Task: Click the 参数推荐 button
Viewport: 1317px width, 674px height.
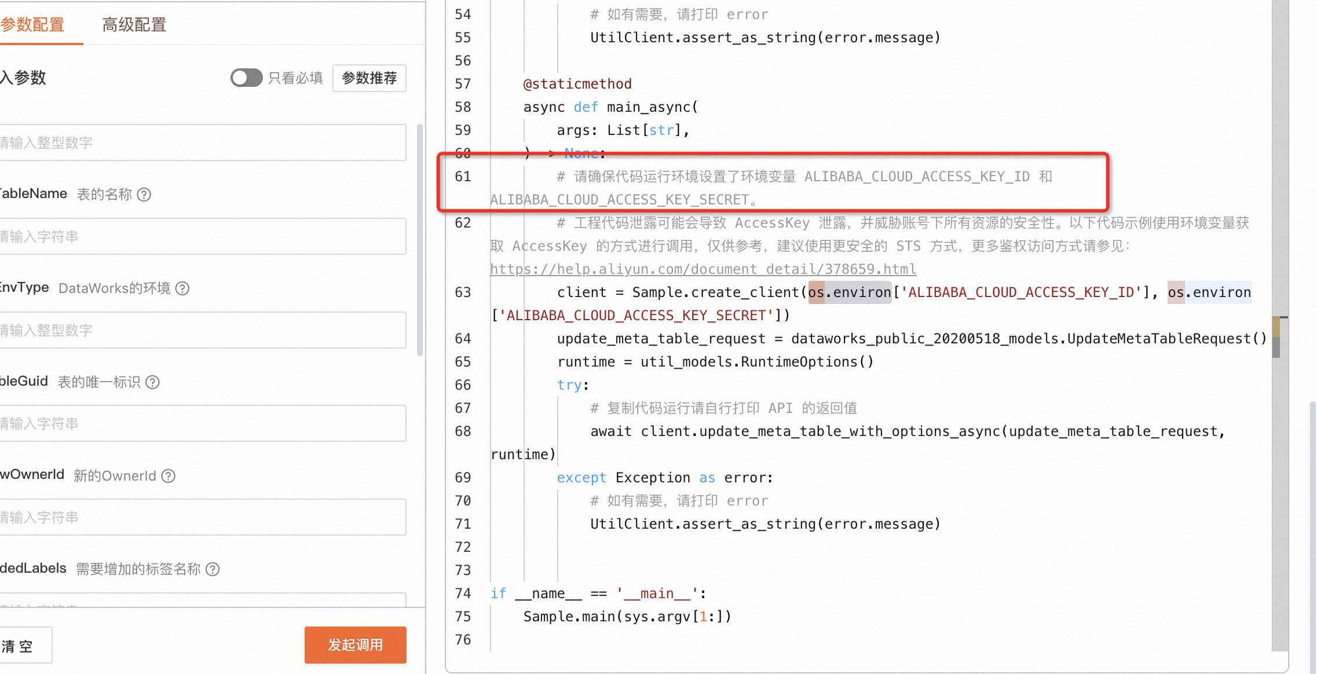Action: pos(369,78)
